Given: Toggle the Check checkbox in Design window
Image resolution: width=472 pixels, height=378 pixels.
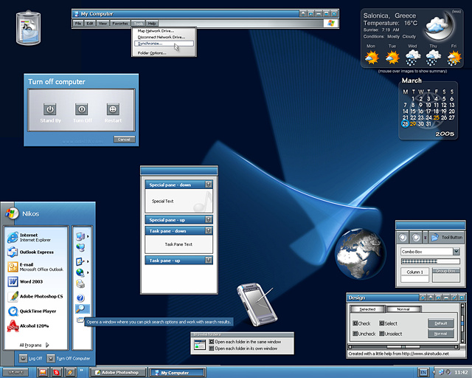Looking at the screenshot, I should tap(356, 323).
